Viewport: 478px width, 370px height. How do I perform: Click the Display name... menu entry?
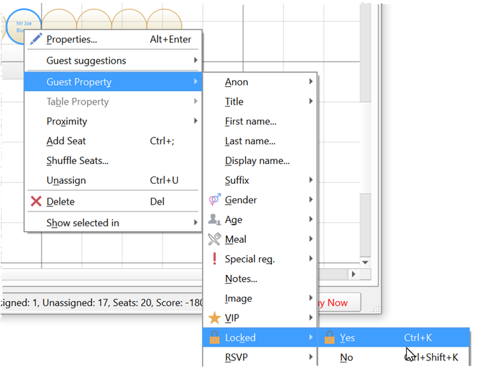coord(257,161)
